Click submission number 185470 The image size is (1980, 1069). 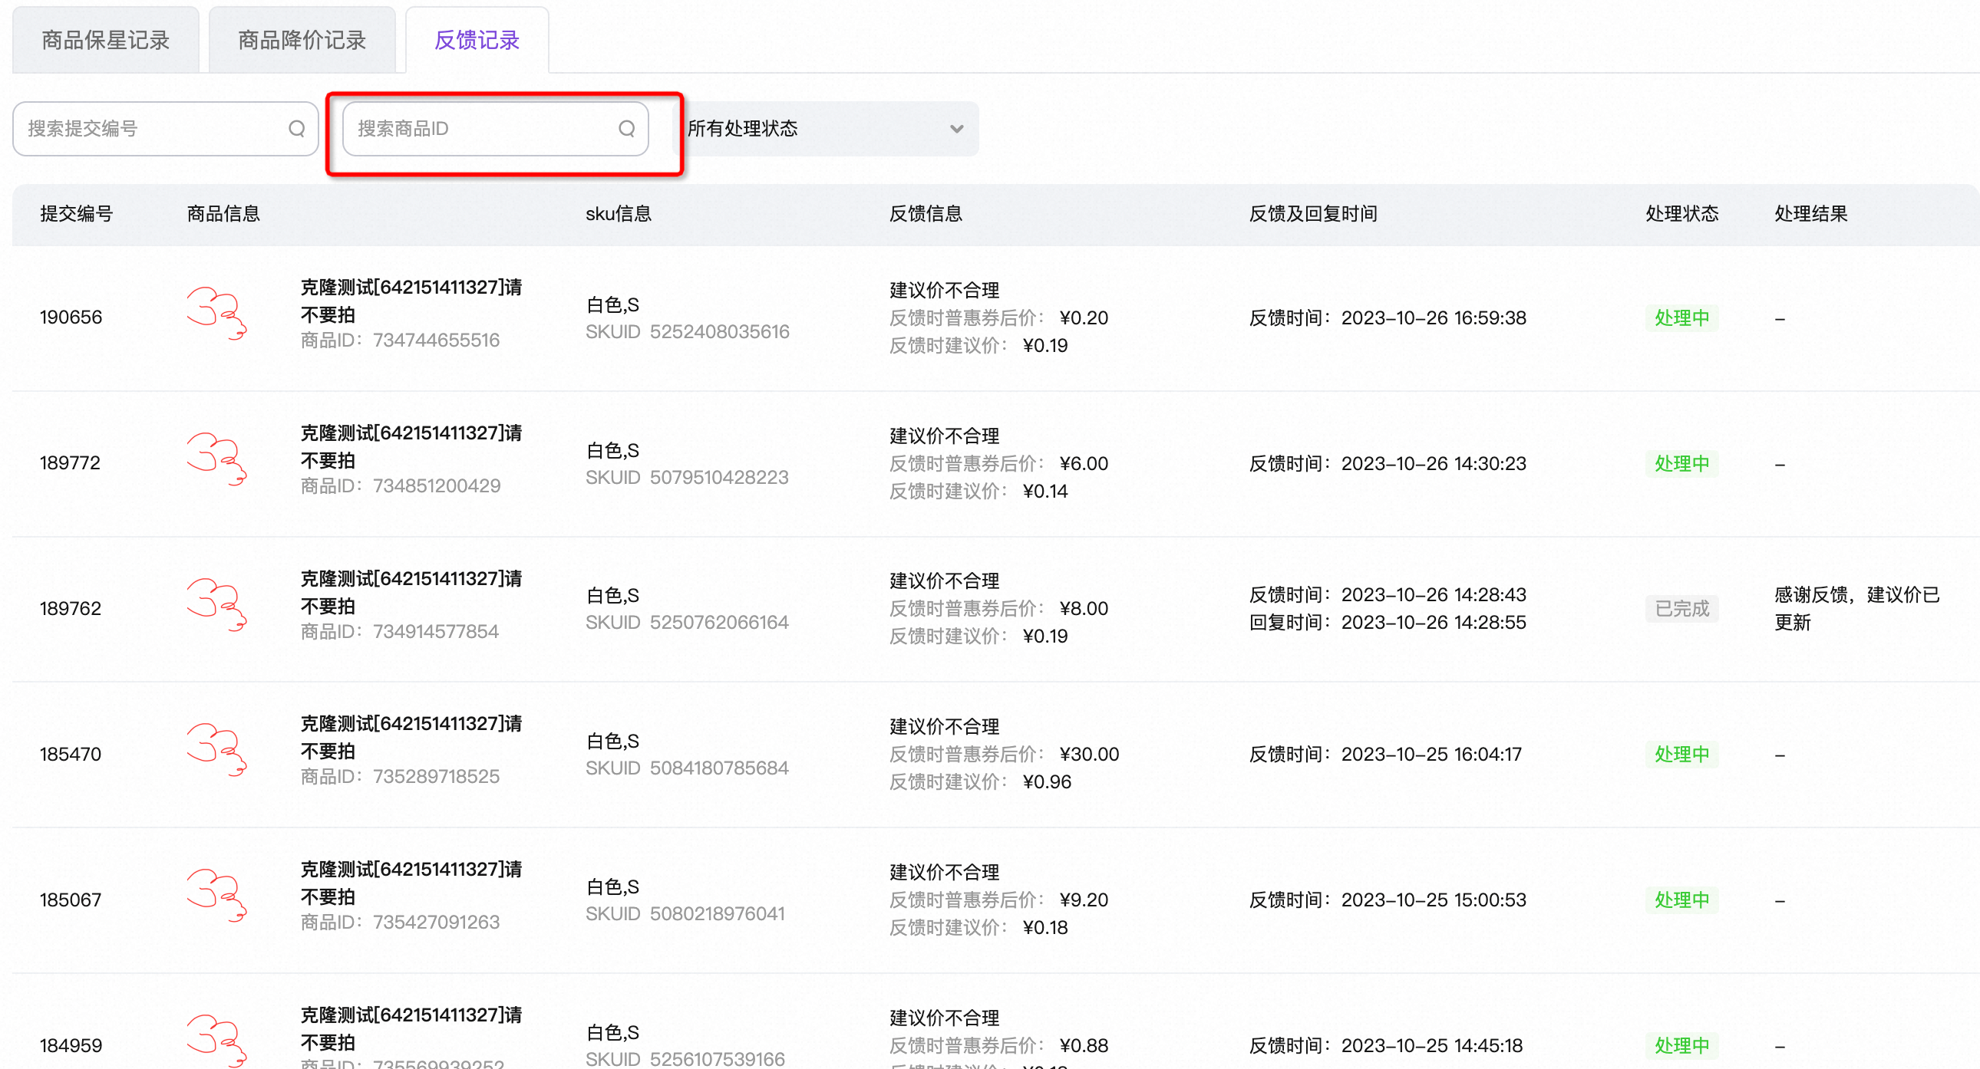tap(70, 754)
